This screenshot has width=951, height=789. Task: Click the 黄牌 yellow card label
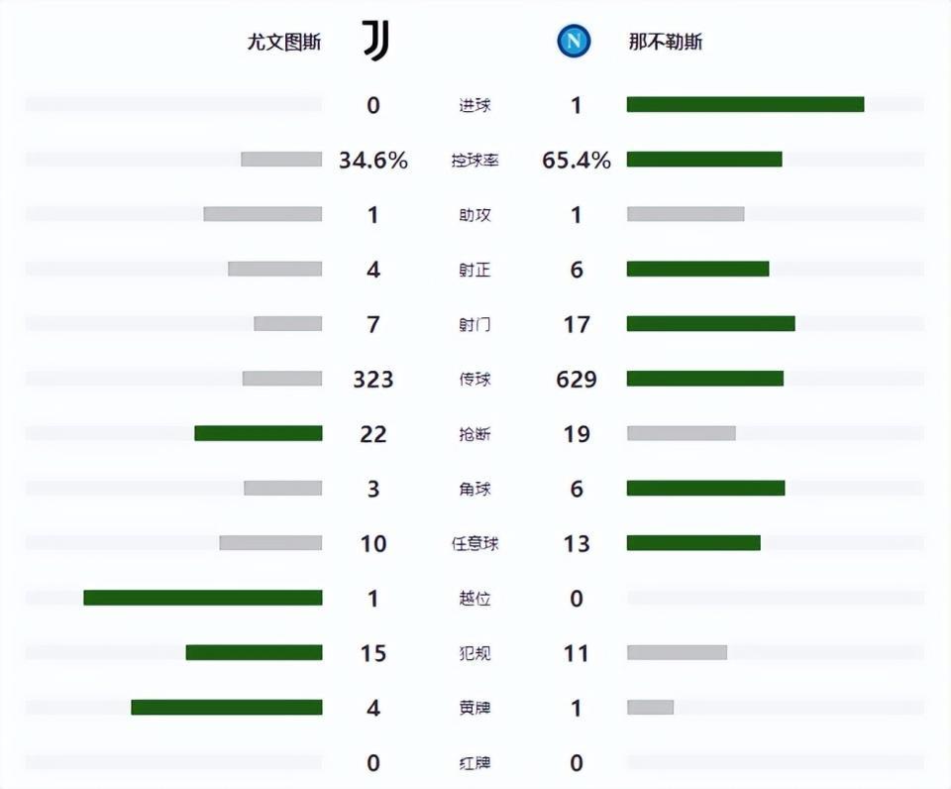[474, 709]
